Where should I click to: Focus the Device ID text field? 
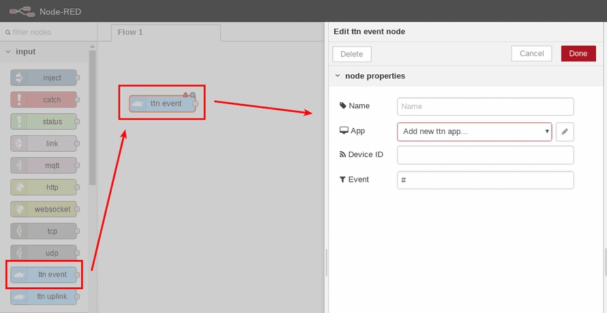pos(485,155)
